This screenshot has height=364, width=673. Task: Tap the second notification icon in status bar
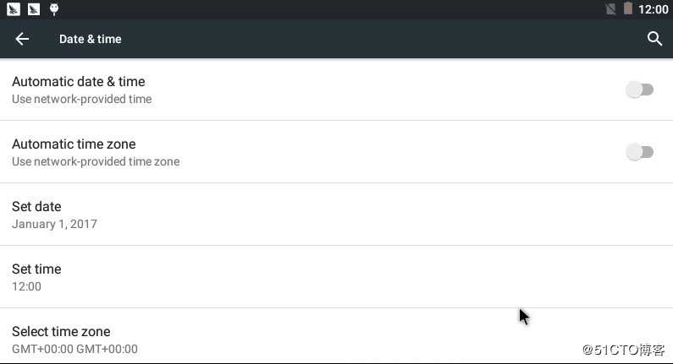click(x=34, y=9)
